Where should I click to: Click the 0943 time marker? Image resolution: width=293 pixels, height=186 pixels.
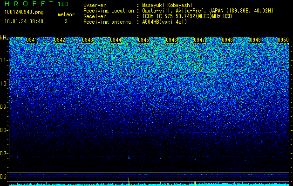pyautogui.click(x=88, y=40)
